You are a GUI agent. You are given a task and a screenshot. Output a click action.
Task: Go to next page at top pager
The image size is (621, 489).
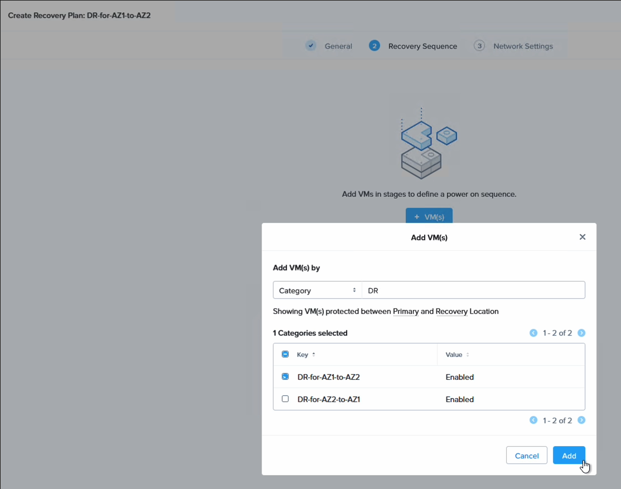581,333
